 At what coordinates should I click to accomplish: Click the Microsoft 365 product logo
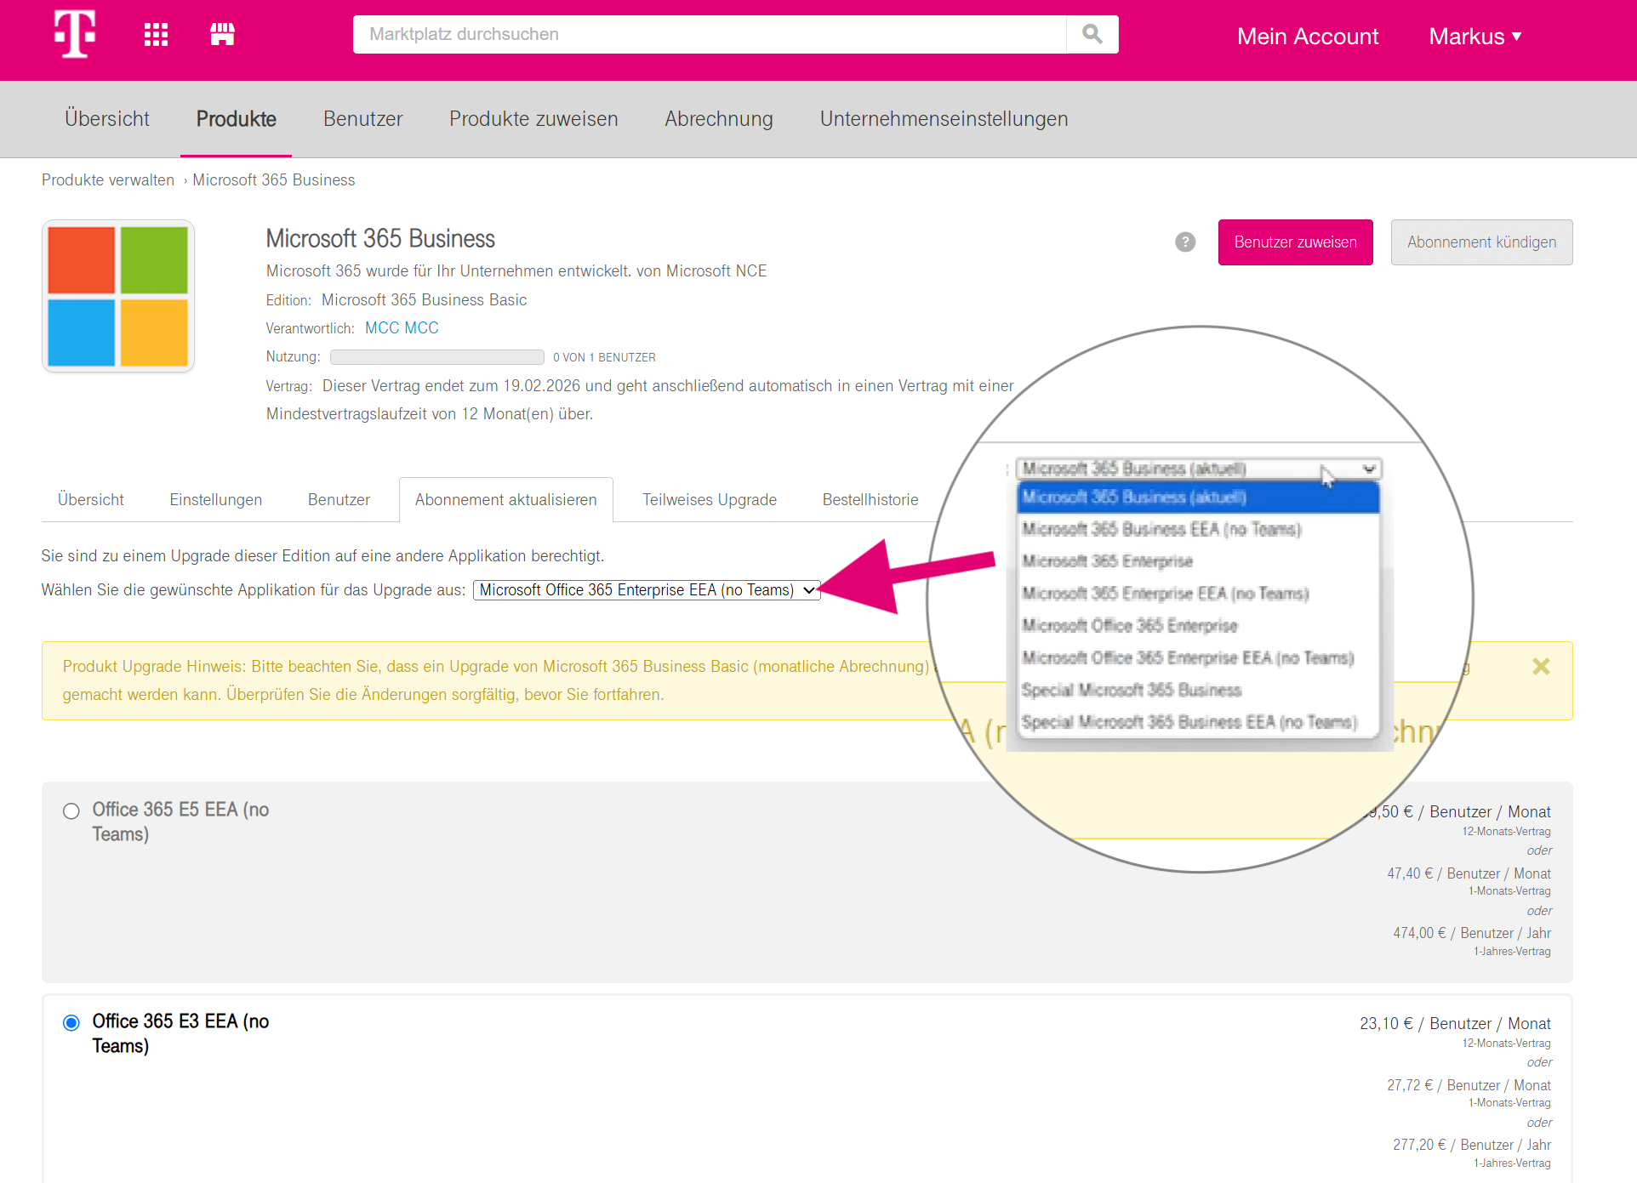pos(118,296)
